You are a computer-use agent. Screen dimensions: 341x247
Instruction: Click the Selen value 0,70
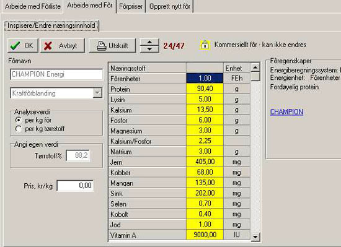click(x=205, y=203)
